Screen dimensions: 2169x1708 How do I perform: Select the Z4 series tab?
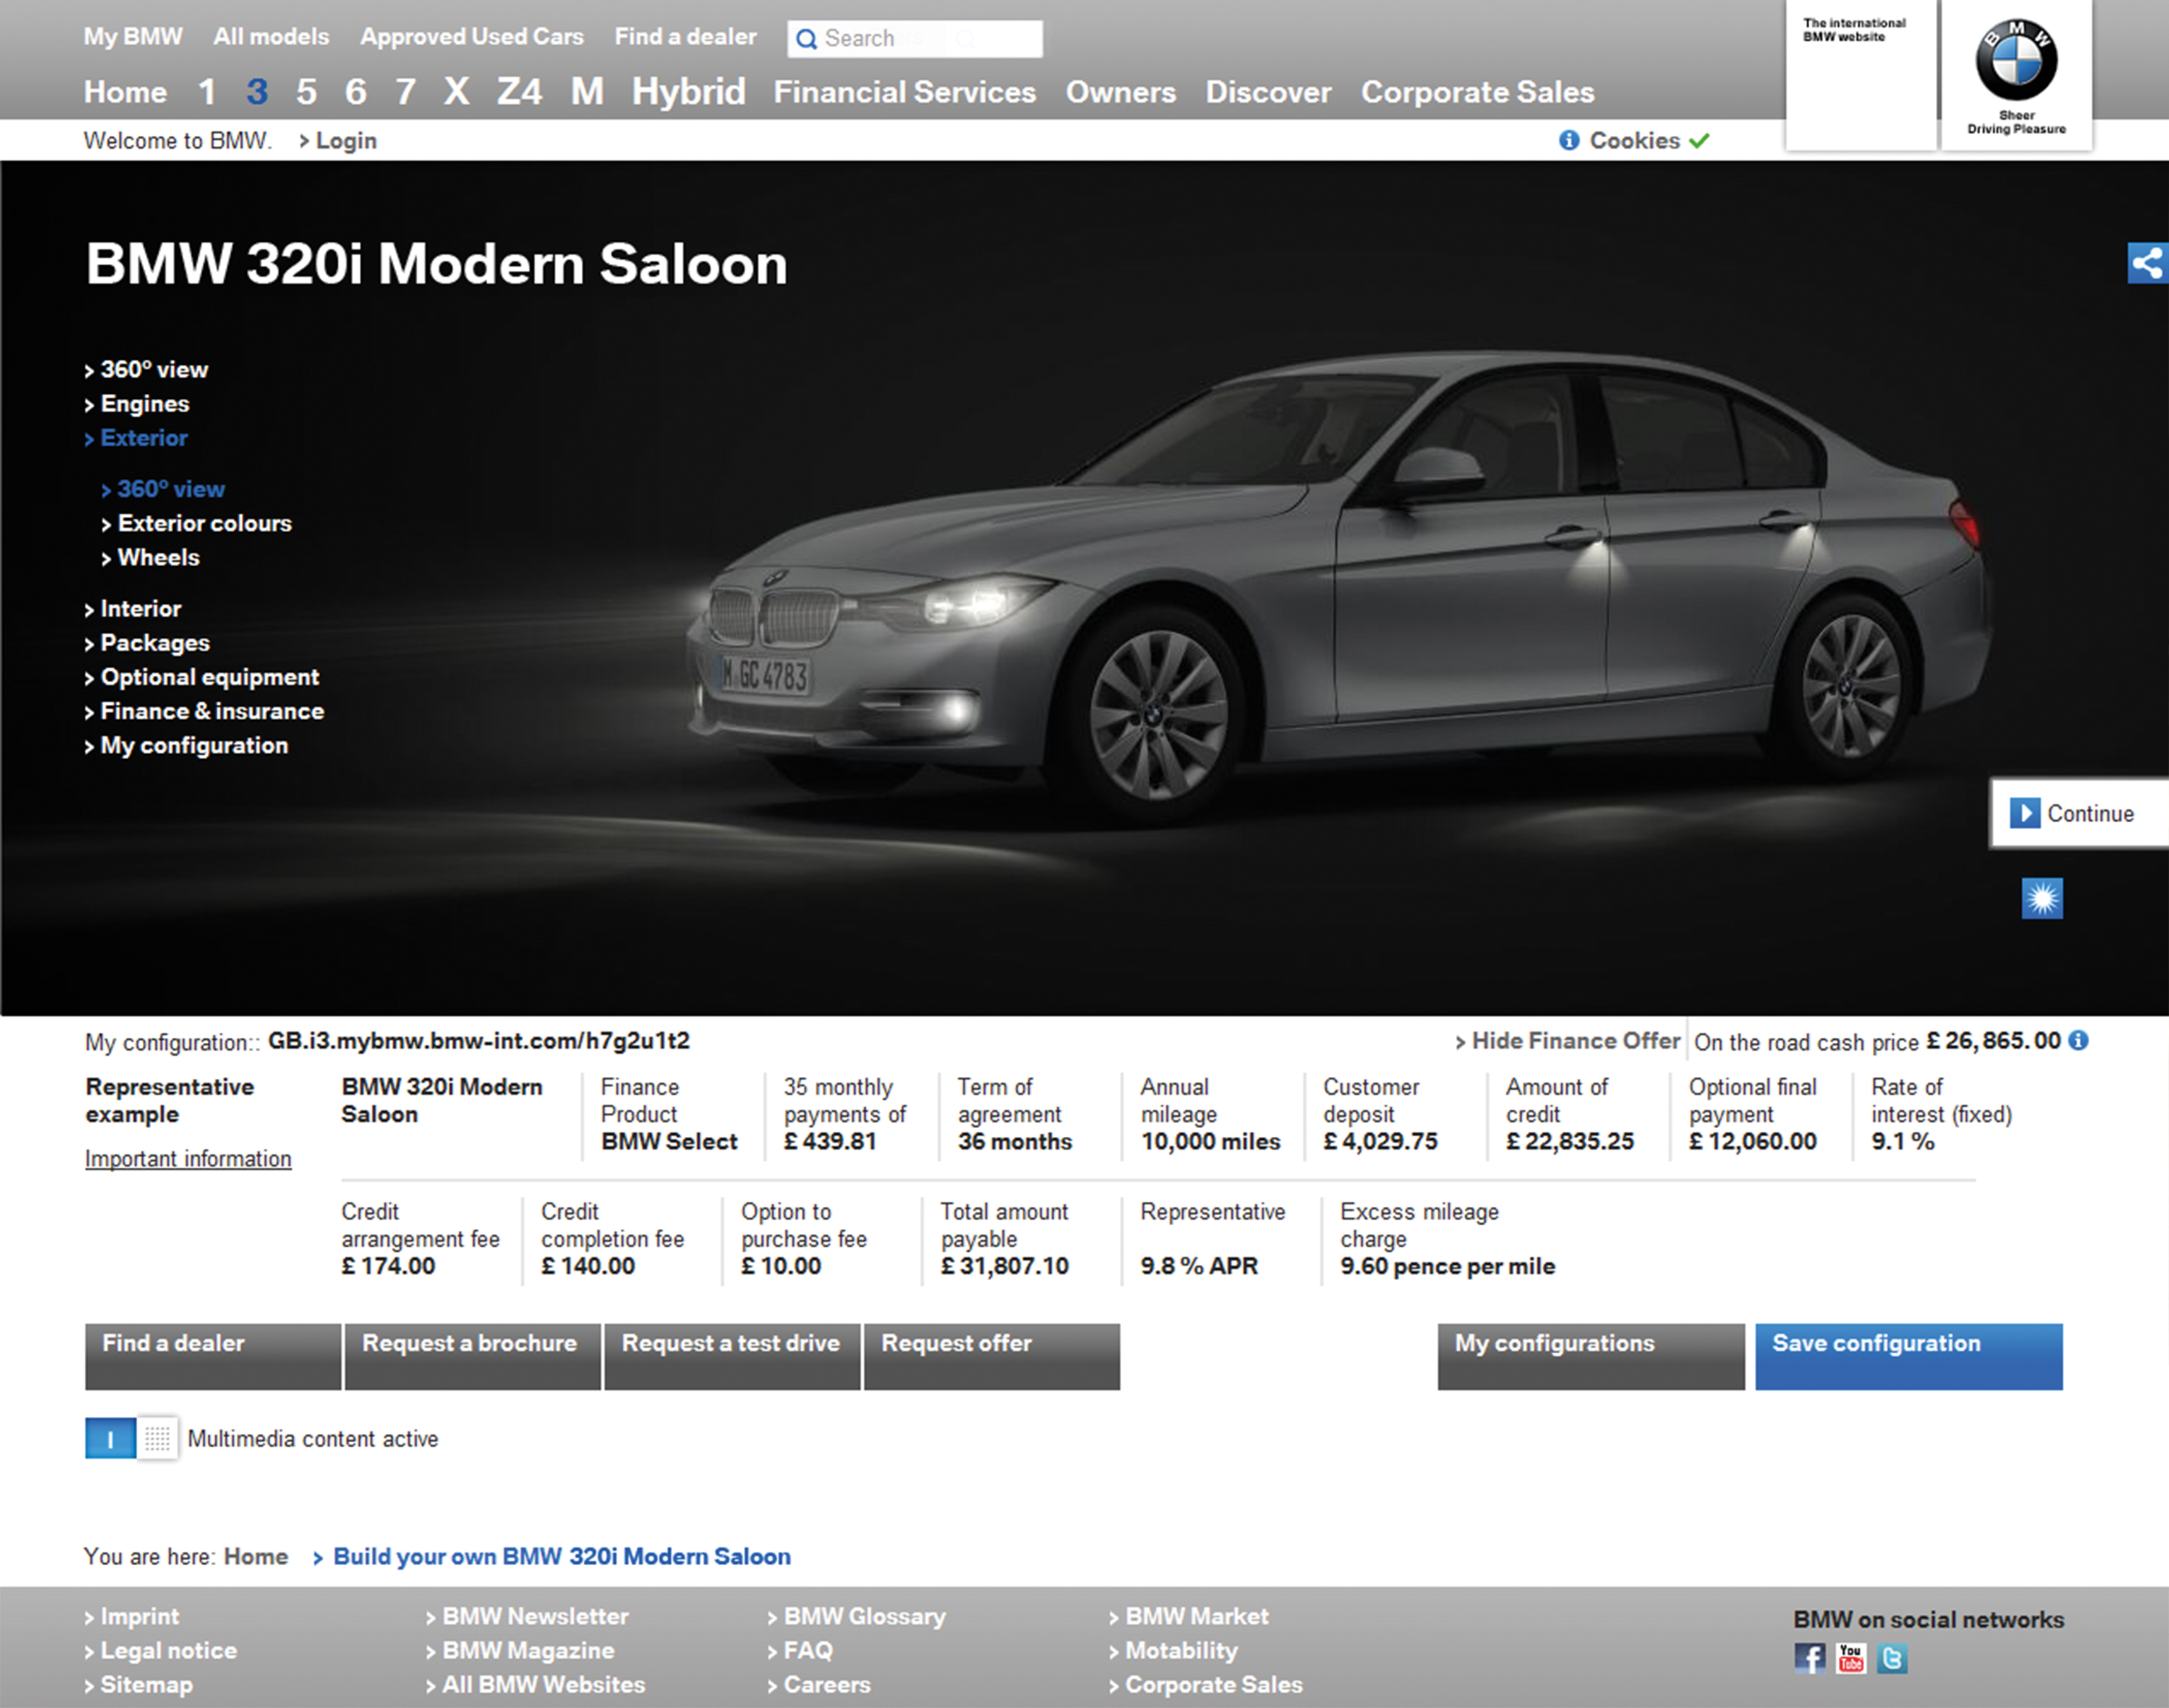coord(519,92)
